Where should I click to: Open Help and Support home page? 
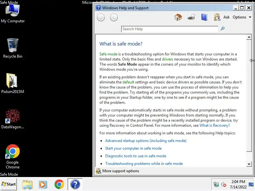(178, 17)
